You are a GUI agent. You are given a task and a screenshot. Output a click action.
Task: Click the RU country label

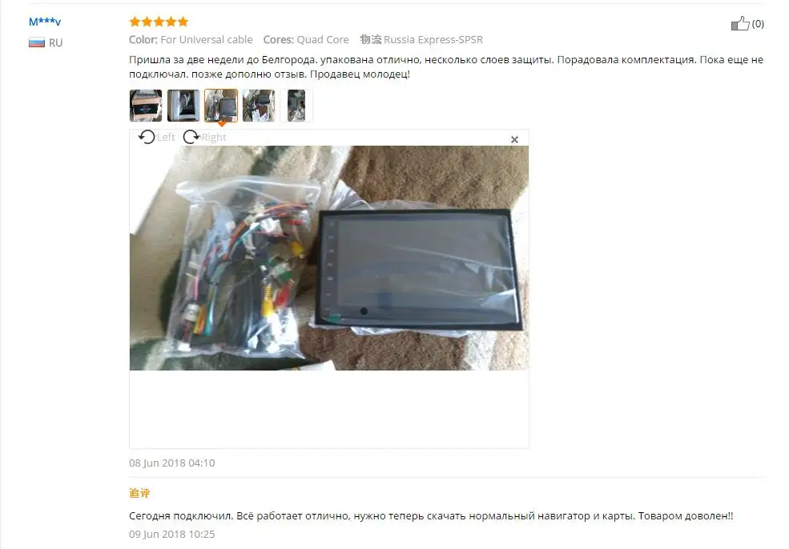(x=56, y=42)
